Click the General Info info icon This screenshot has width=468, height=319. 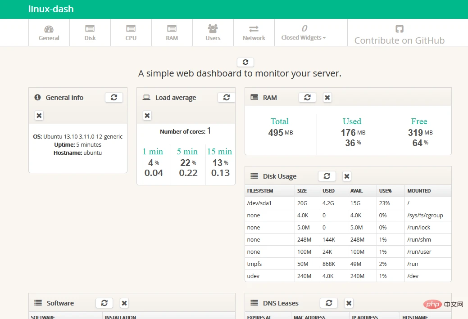click(37, 97)
